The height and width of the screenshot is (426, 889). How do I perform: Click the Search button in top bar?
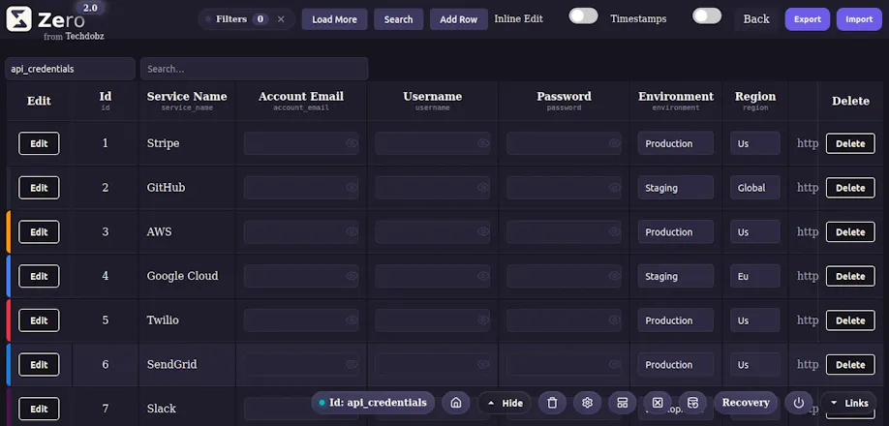[399, 19]
